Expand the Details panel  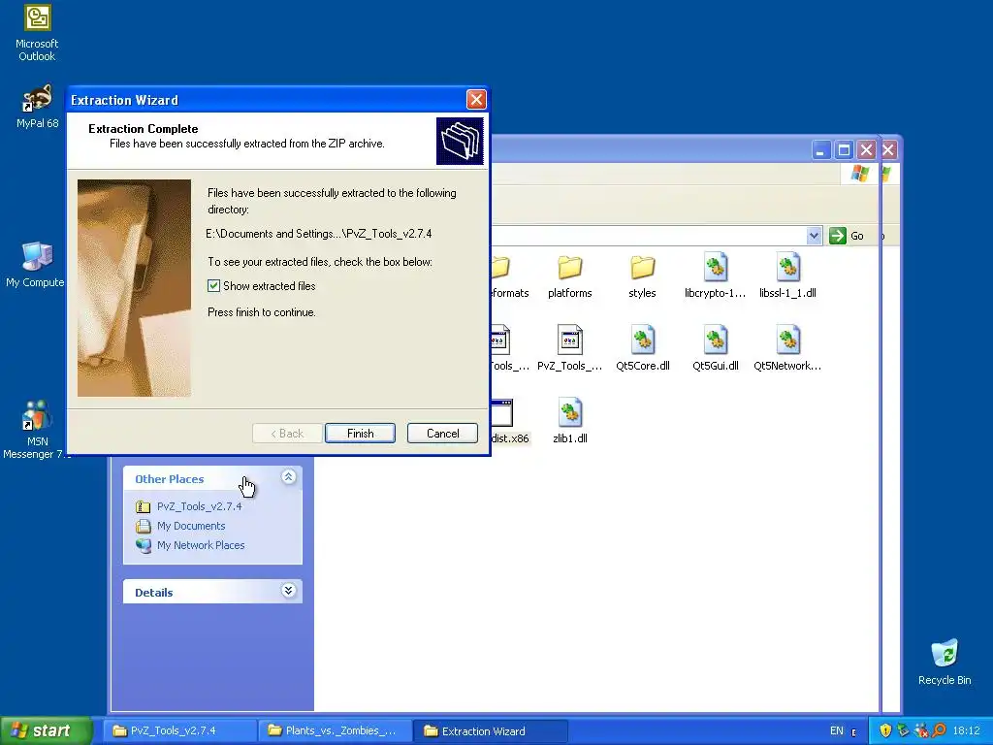click(x=288, y=591)
